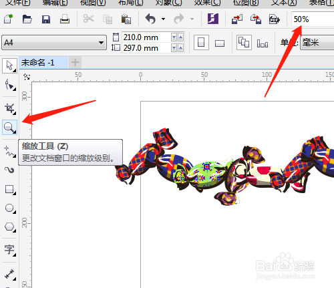Select the Freehand drawing tool
Screen dimensions: 334x288
pos(9,151)
